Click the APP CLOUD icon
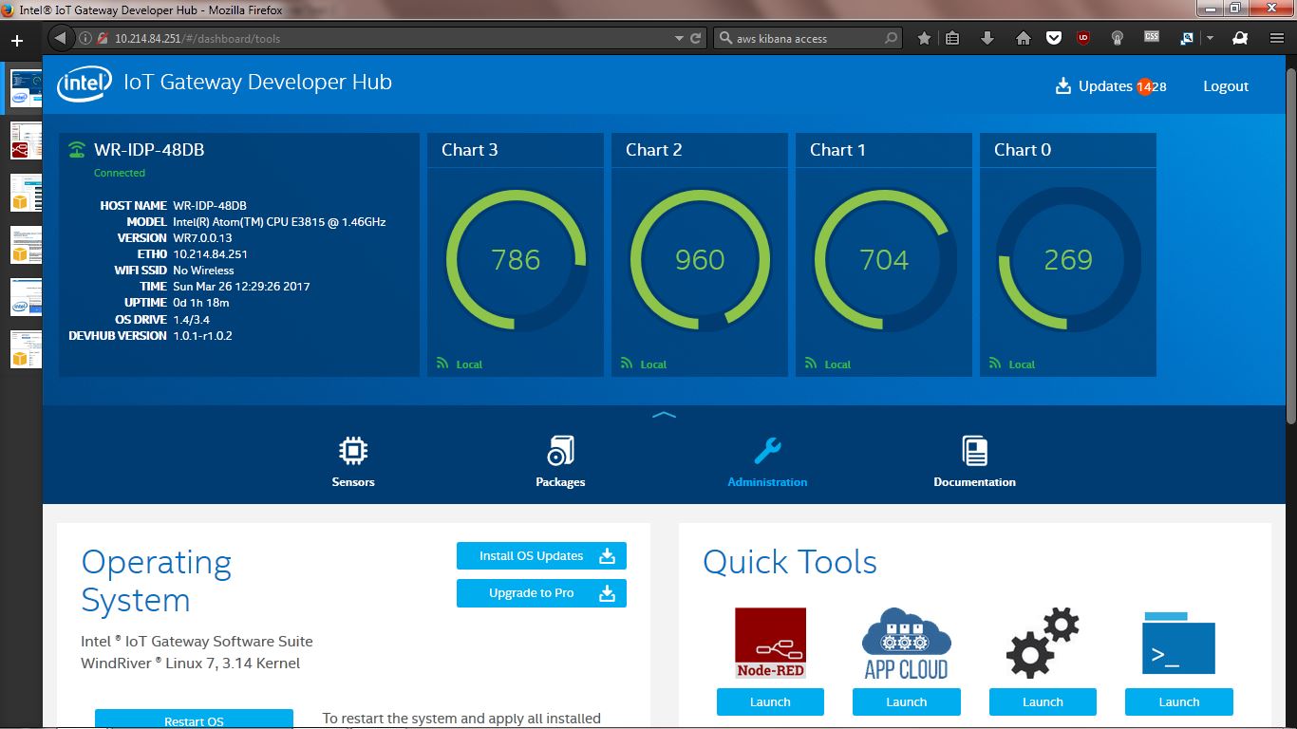This screenshot has width=1297, height=729. pyautogui.click(x=906, y=644)
